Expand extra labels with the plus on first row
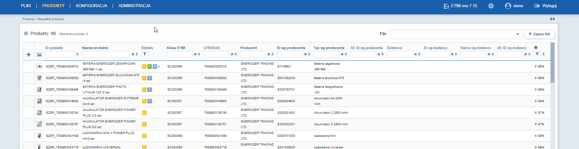The height and width of the screenshot is (149, 579). pos(159,67)
